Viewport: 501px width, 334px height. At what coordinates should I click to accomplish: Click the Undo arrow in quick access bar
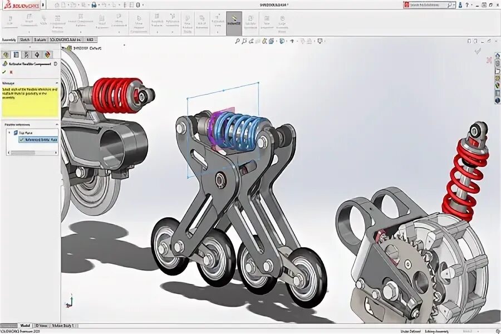tap(105, 5)
